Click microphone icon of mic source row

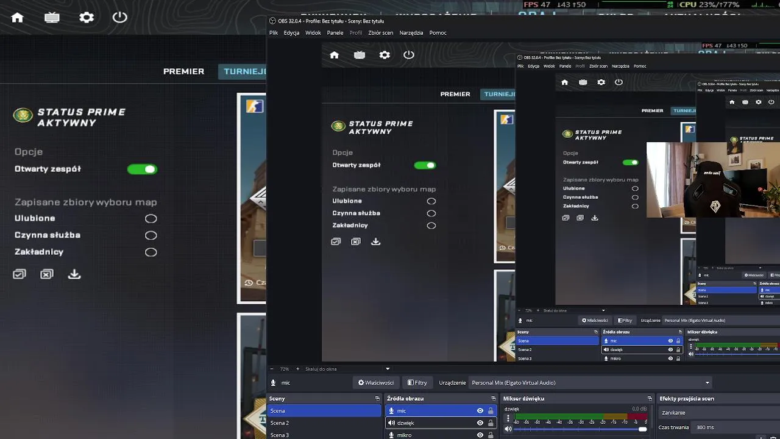(x=391, y=411)
